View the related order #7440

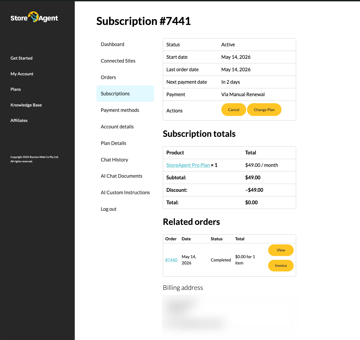(281, 250)
